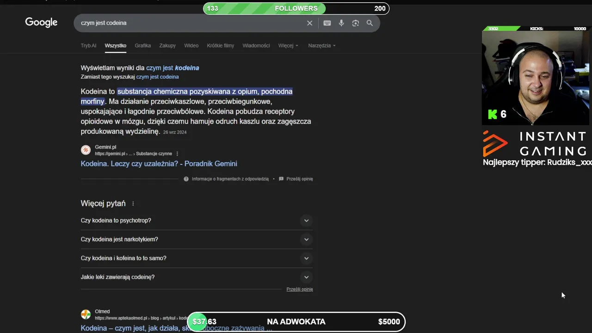The width and height of the screenshot is (592, 333).
Task: Click the Instant Gaming sponsor logo
Action: [x=536, y=143]
